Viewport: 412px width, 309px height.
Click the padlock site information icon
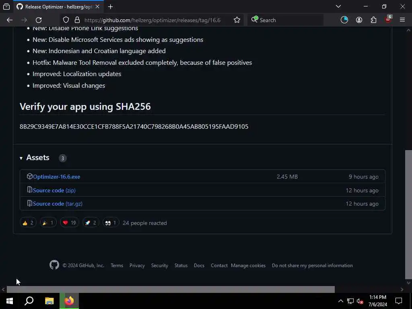(77, 20)
